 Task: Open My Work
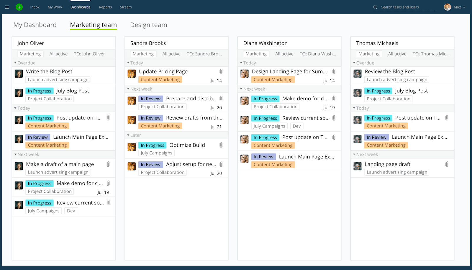[55, 7]
